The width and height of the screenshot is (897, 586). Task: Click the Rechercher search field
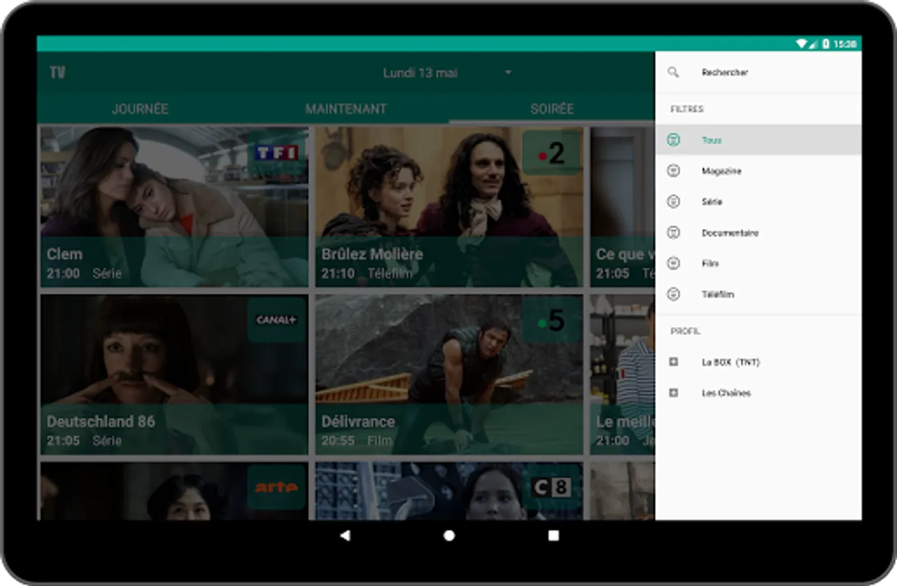point(758,72)
